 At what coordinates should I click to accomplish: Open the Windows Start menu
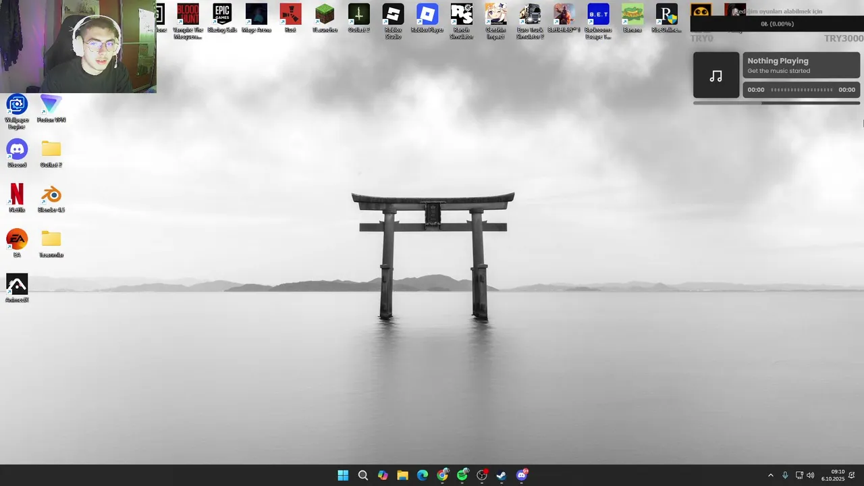click(x=343, y=475)
